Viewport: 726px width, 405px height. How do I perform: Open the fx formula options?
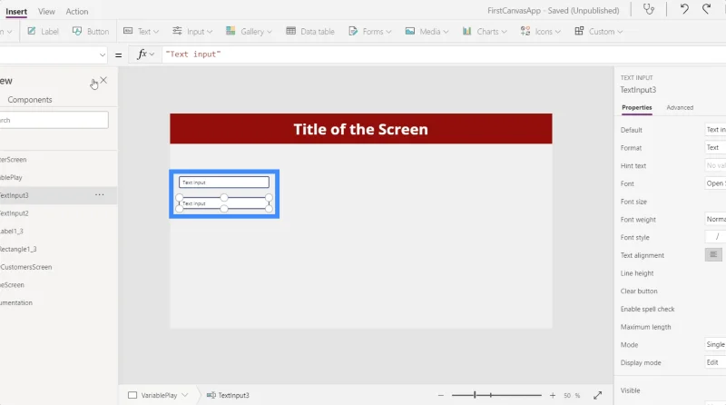click(x=145, y=54)
